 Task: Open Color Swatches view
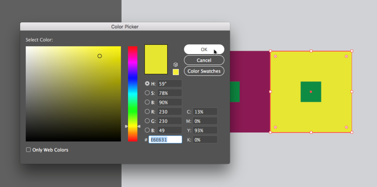pyautogui.click(x=204, y=71)
